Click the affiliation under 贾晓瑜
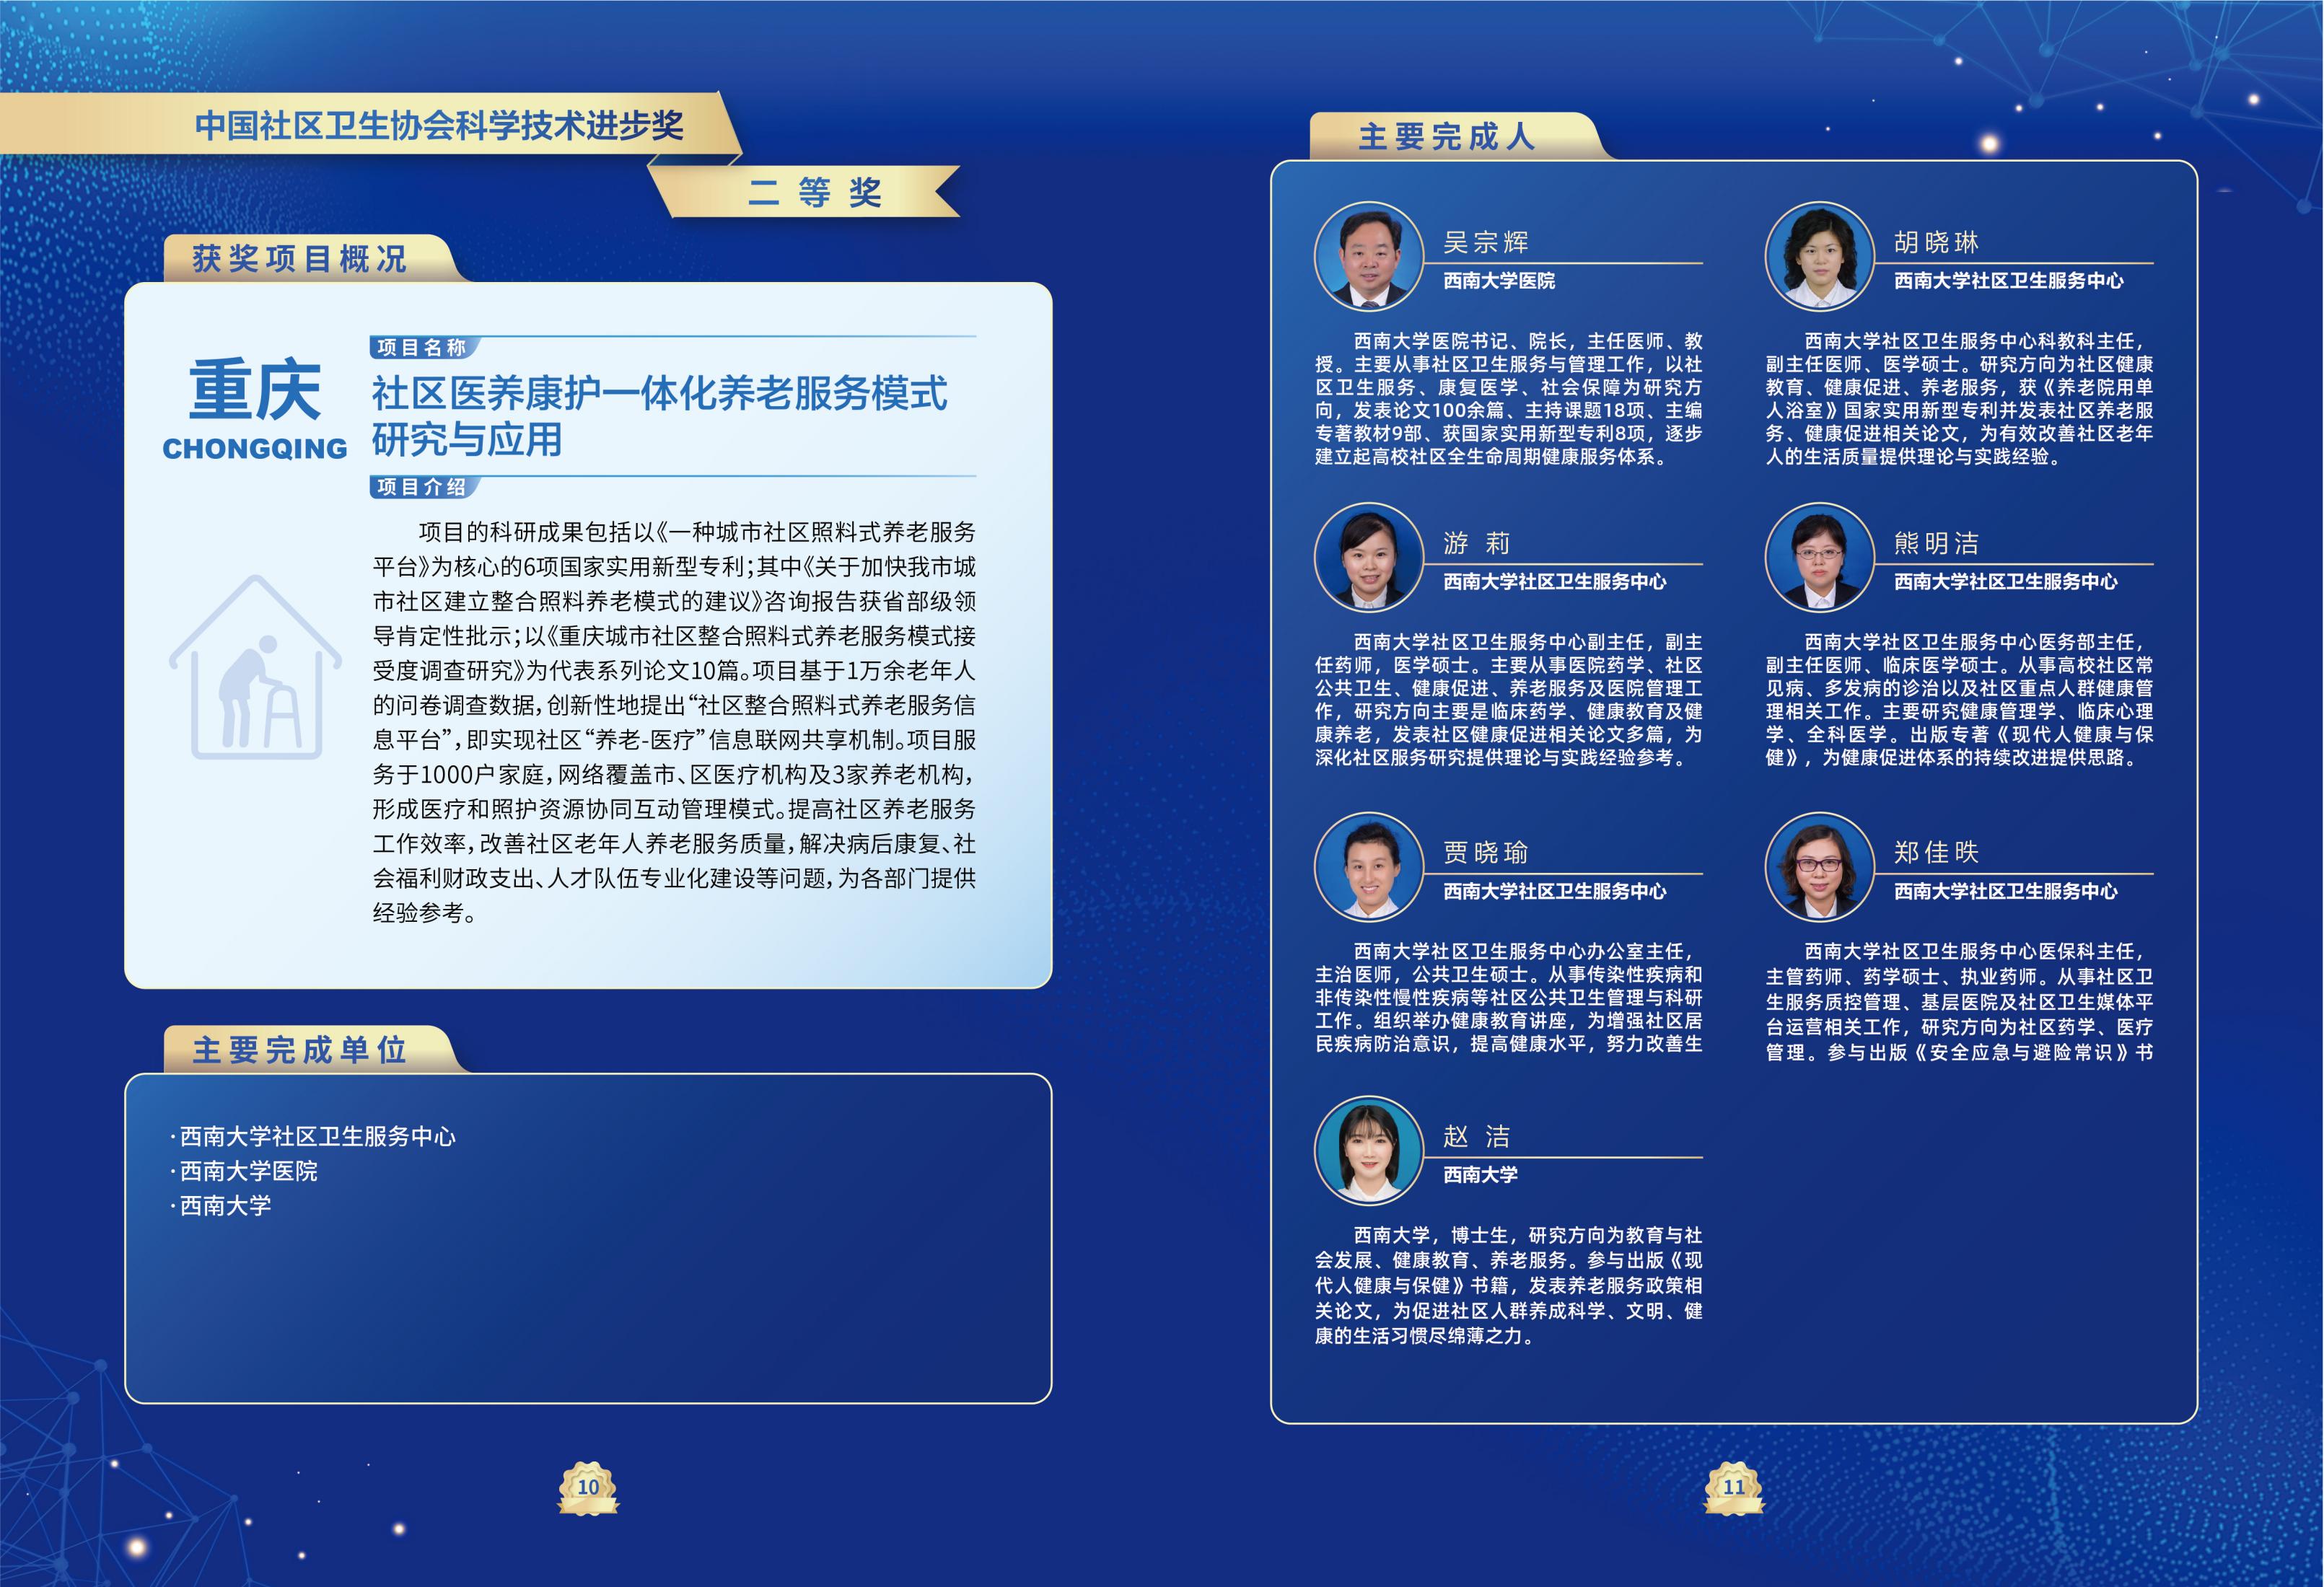The image size is (2324, 1587). point(1555,891)
